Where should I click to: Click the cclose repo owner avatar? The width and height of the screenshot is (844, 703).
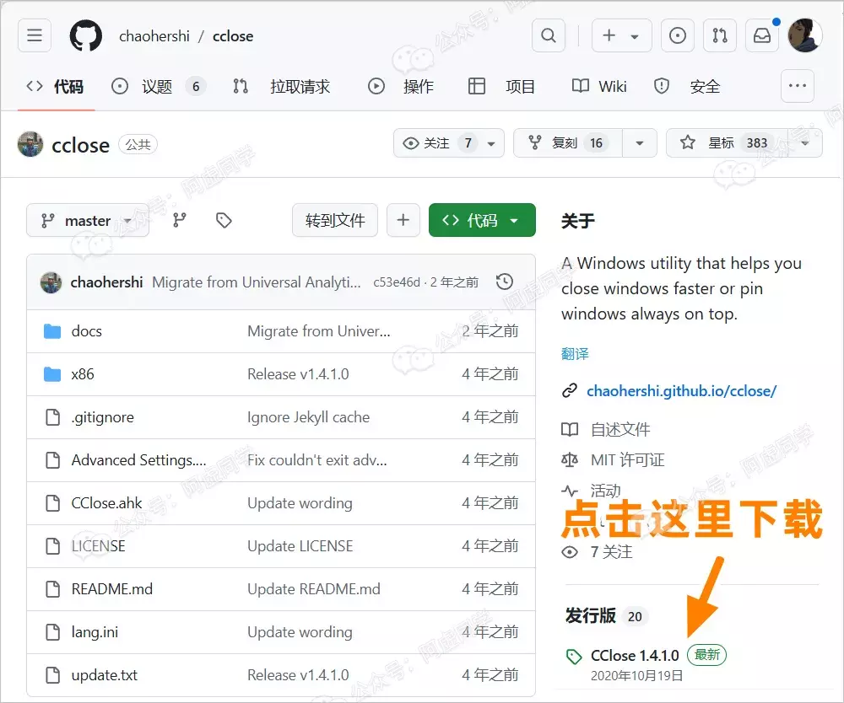30,144
